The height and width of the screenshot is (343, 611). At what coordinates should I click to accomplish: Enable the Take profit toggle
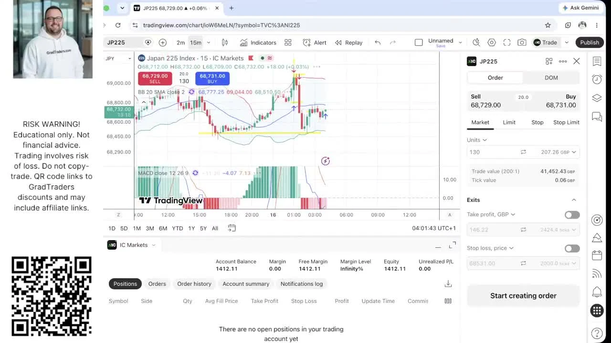click(x=572, y=215)
